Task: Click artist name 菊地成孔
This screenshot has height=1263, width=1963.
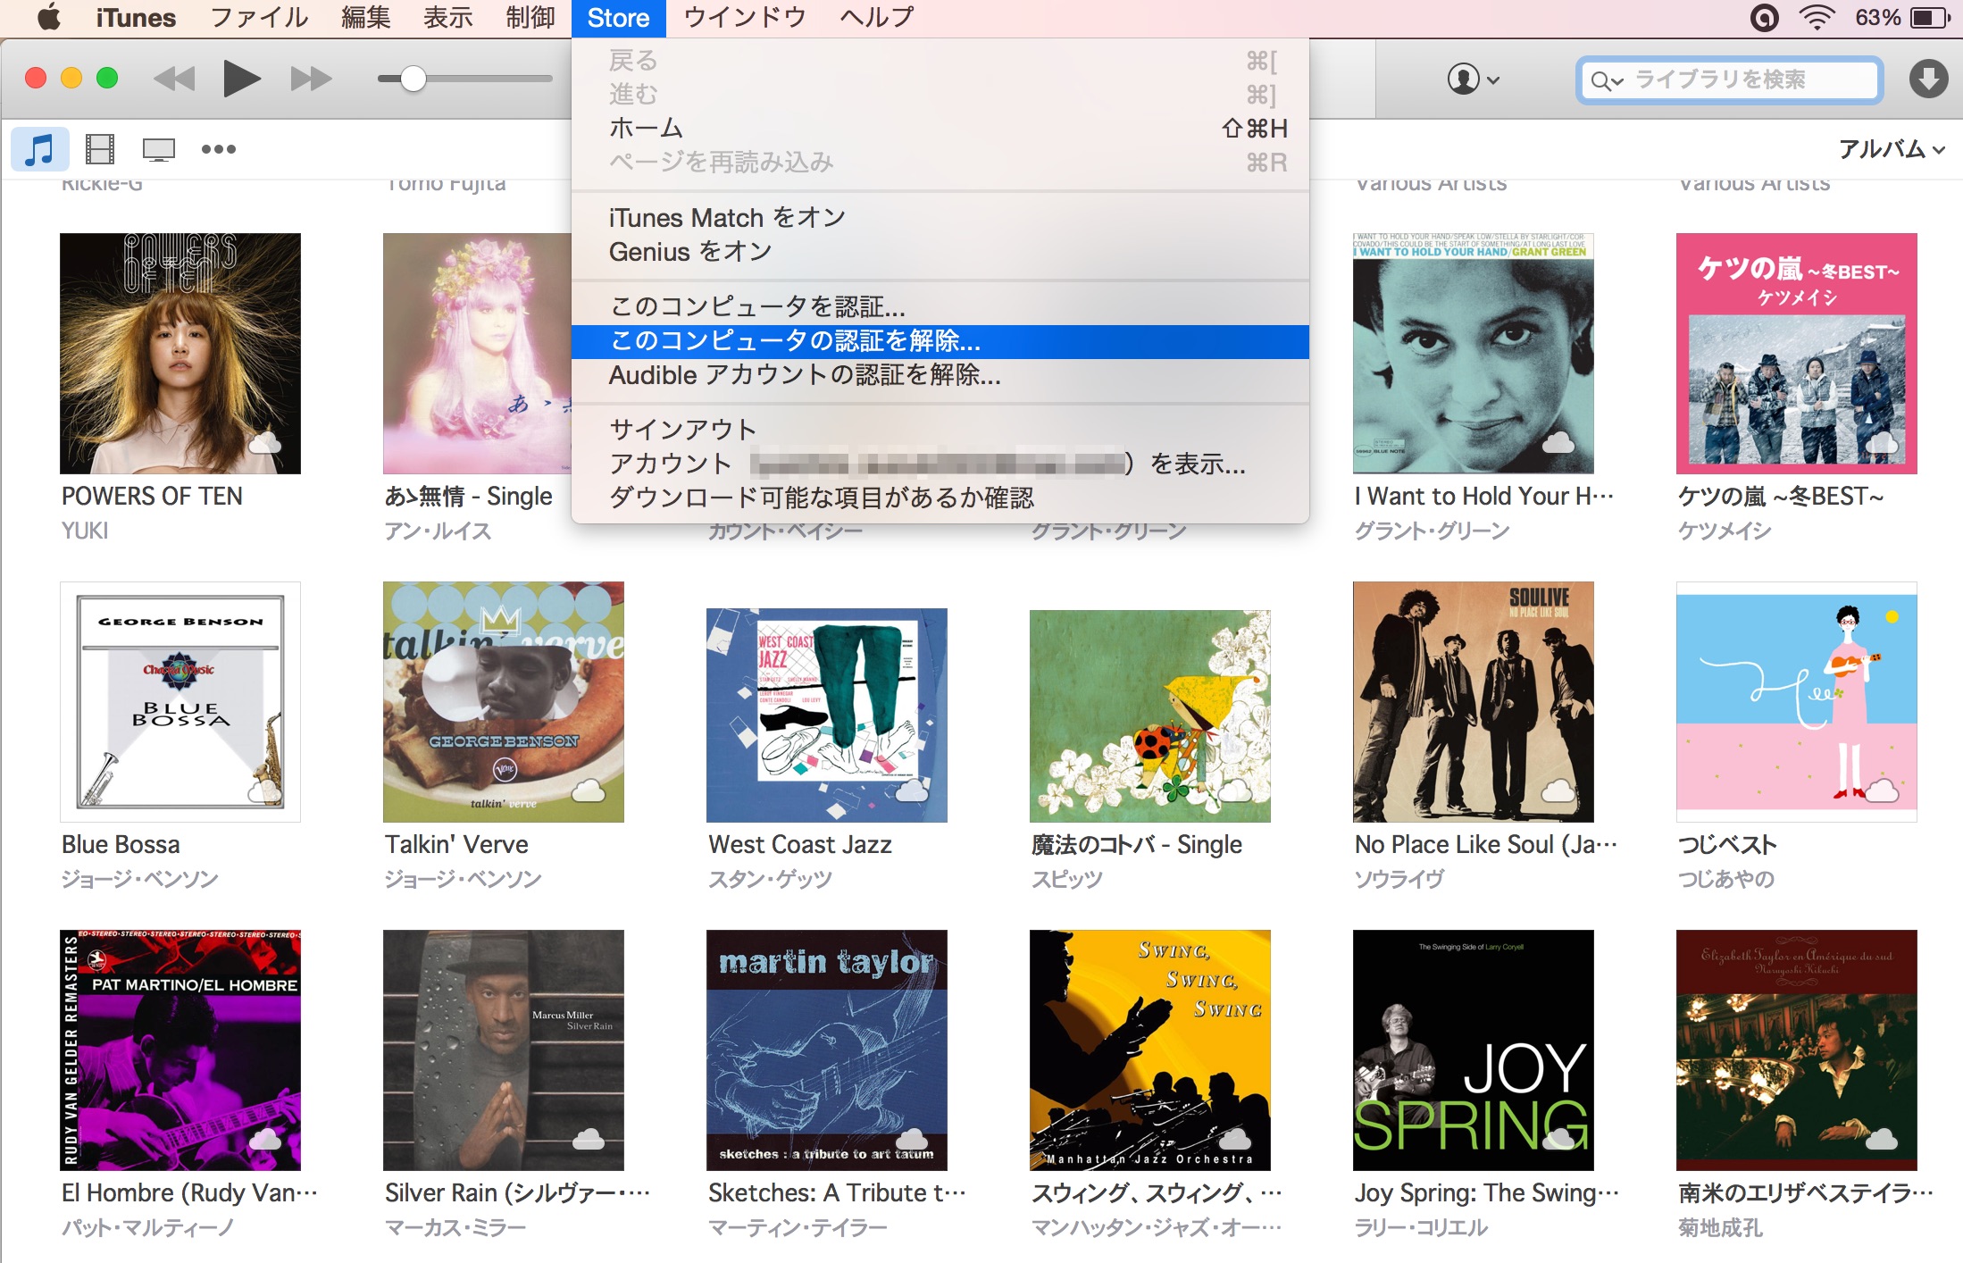Action: pos(1720,1227)
